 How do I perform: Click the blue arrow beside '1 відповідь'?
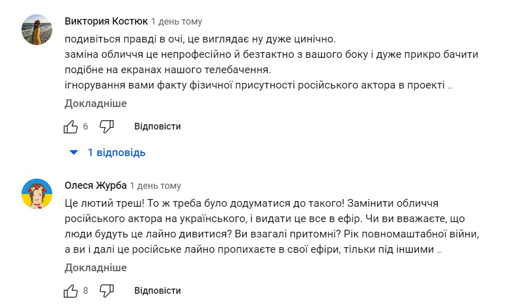(x=74, y=152)
